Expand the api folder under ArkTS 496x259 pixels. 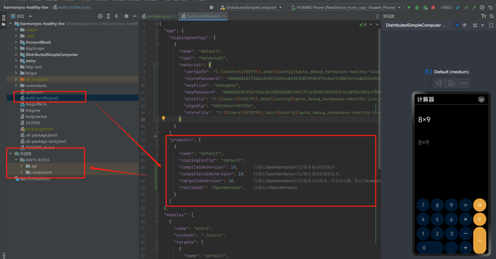coord(22,166)
